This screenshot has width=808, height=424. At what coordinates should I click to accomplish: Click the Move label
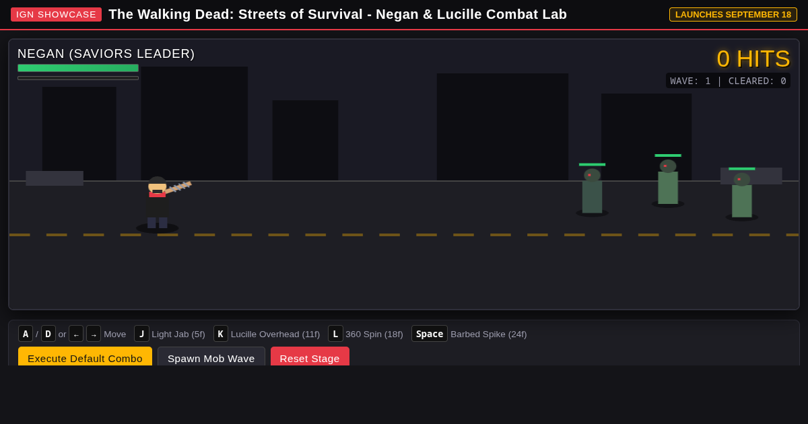[x=115, y=334]
